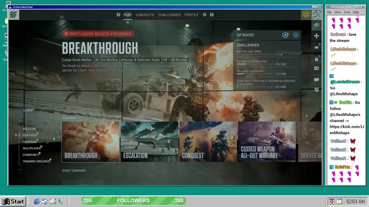Open the player avatar tile

tap(316, 15)
